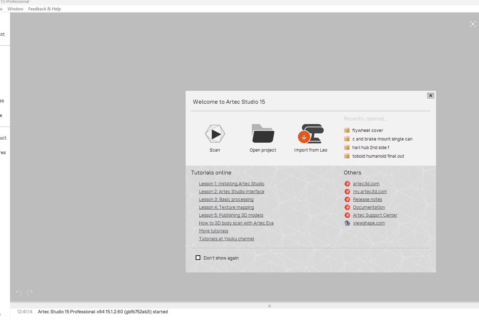Open recent project toboid humanoid final out
Viewport: 479px width, 320px height.
click(x=378, y=156)
